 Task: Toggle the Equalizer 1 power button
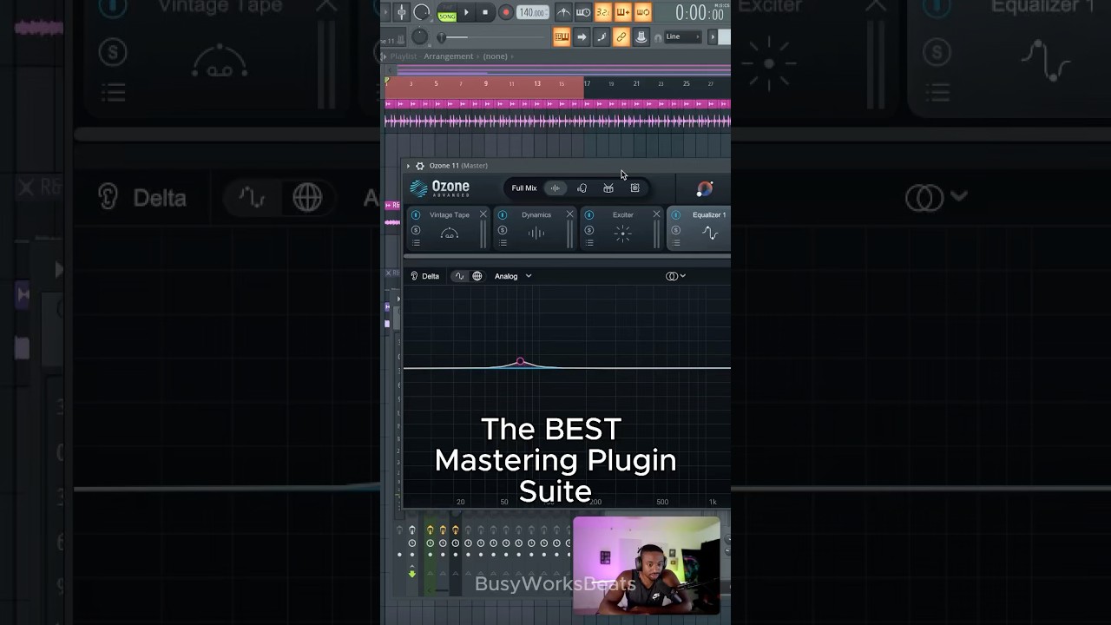pos(676,215)
